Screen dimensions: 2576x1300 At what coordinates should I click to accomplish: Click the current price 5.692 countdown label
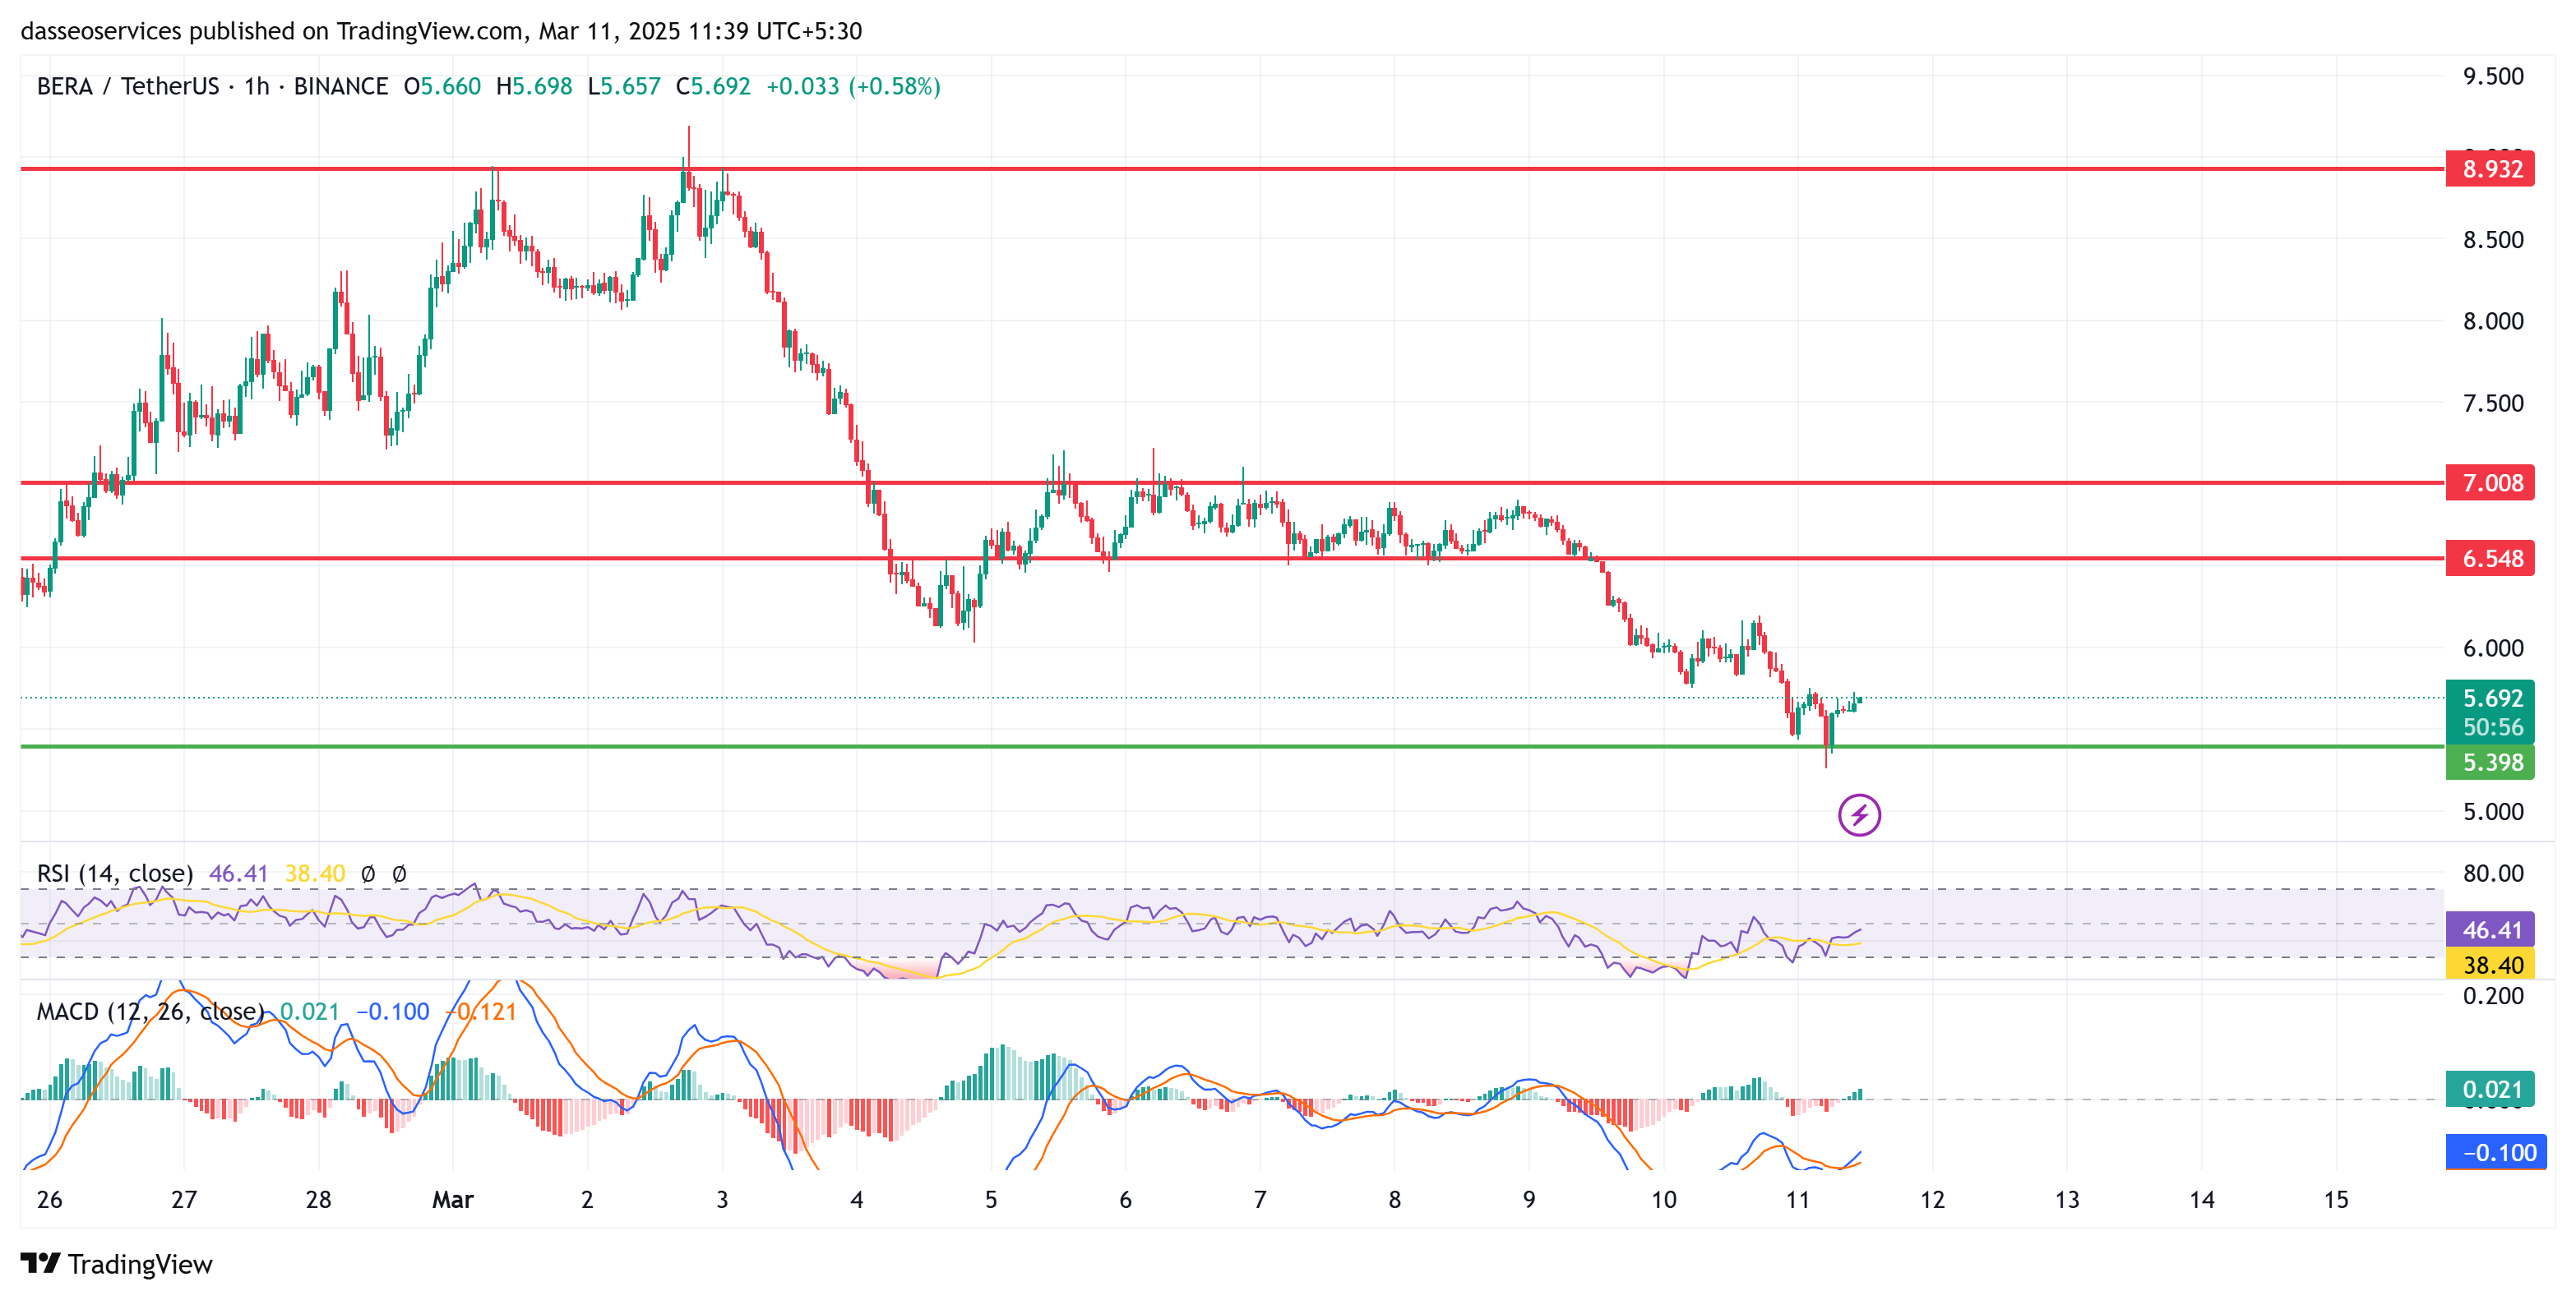pos(2489,712)
